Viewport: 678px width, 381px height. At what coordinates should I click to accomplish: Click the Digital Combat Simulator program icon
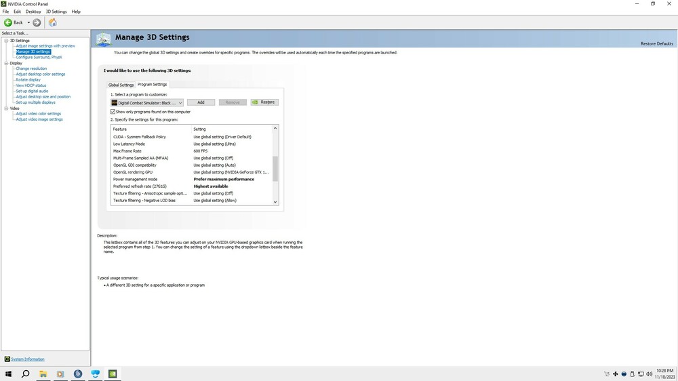[115, 103]
